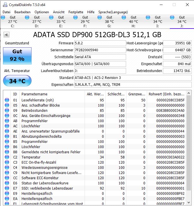Click status icon of Gemeldete nicht korrigierbare Fehler
Viewport: 194px width, 206px height.
[7, 152]
